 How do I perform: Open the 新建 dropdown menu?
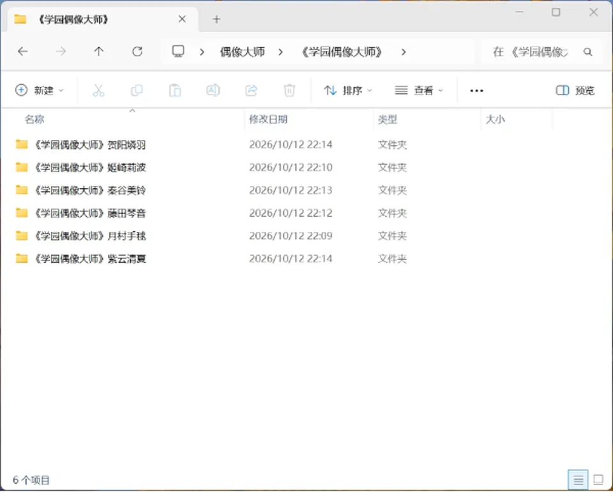[x=39, y=91]
